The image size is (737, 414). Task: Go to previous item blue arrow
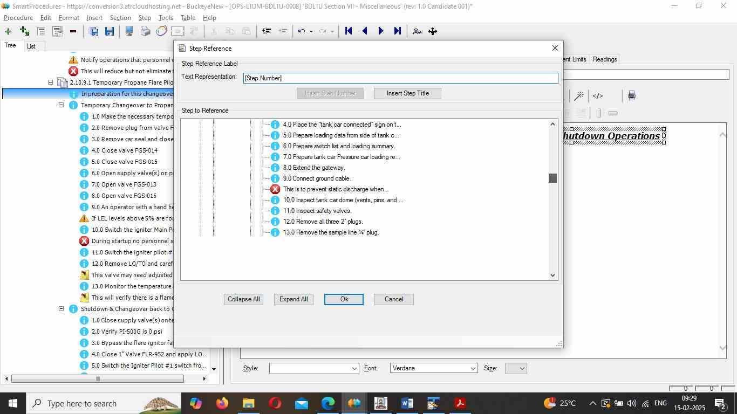click(x=365, y=31)
